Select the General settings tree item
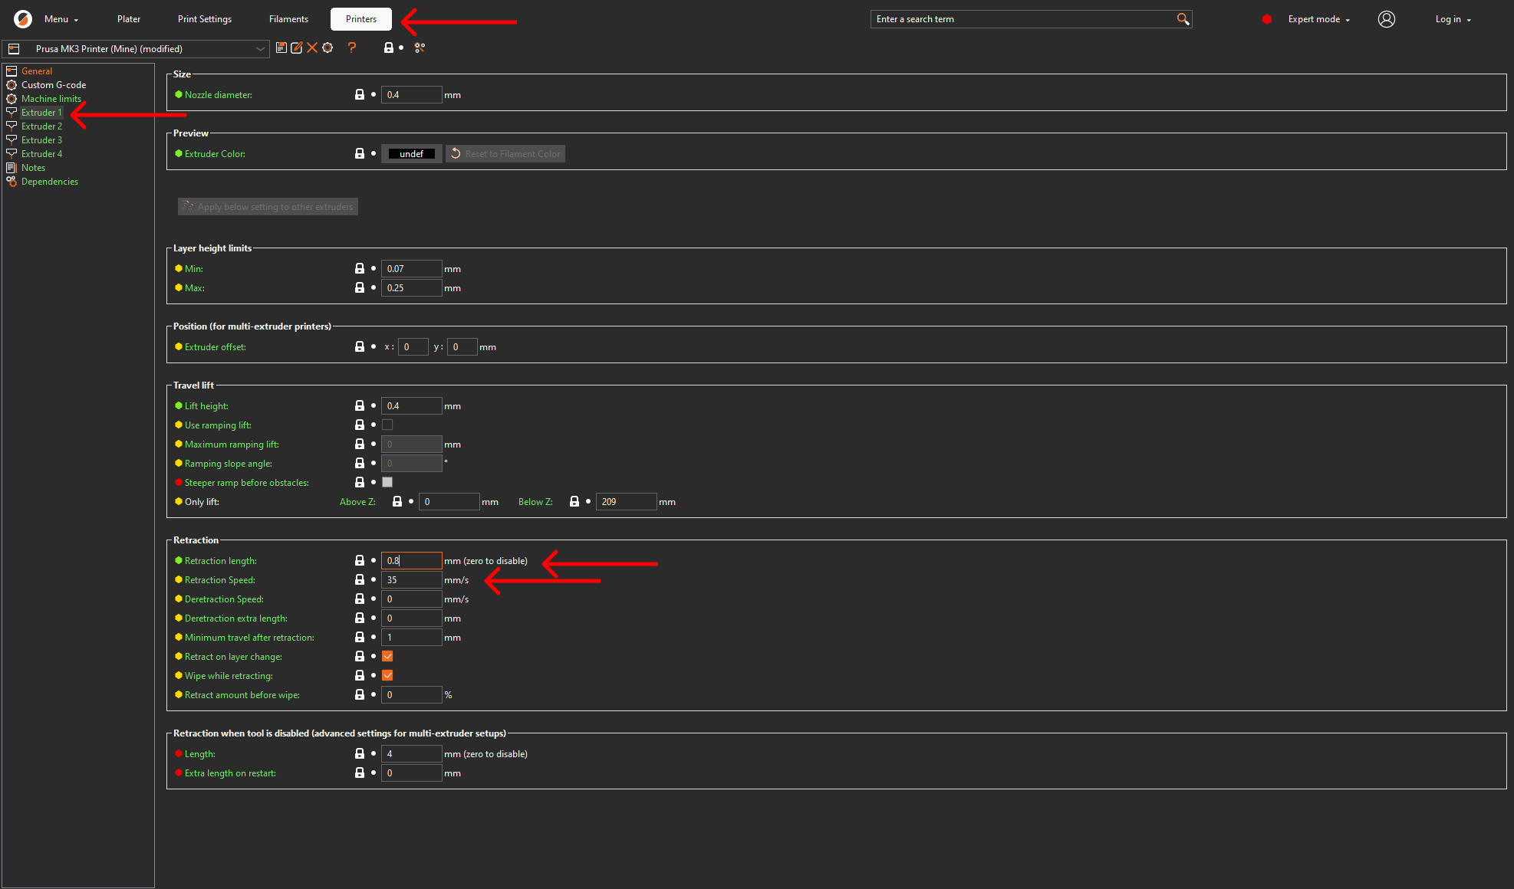Screen dimensions: 1514x889 (35, 71)
